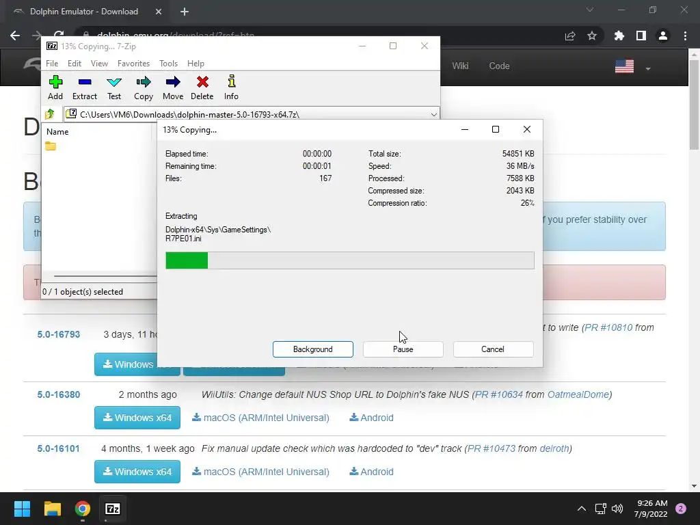Click the 7-Zip address path field
The height and width of the screenshot is (525, 700).
coord(252,114)
